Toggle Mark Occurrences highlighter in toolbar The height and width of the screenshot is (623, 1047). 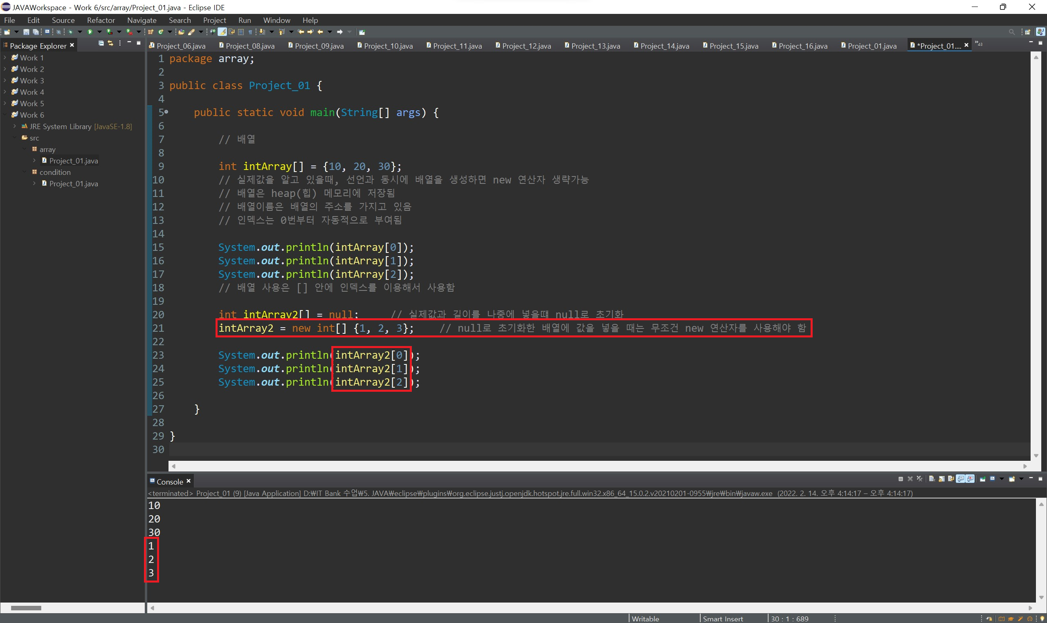[222, 32]
